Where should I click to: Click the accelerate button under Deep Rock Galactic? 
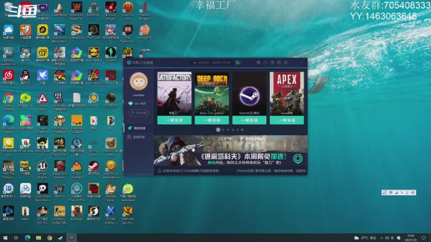pos(211,120)
